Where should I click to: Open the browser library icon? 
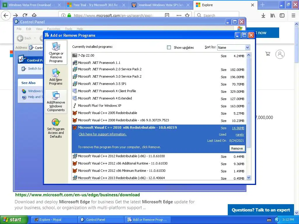(x=273, y=15)
